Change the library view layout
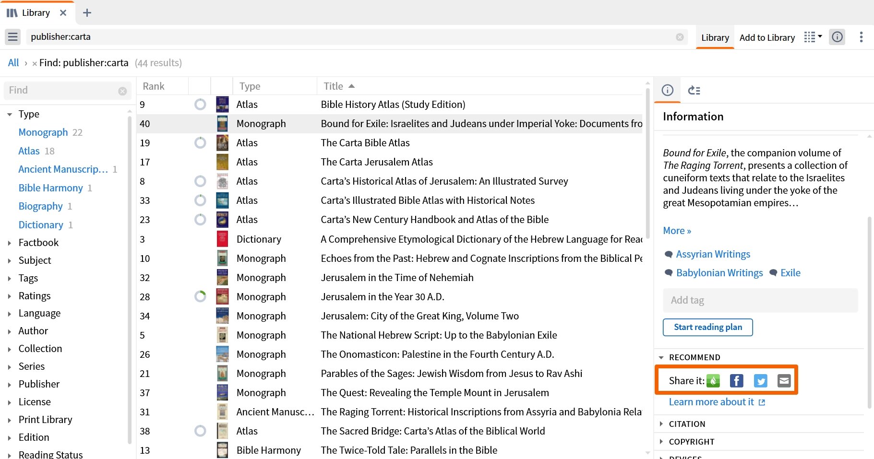The height and width of the screenshot is (459, 874). click(x=813, y=37)
